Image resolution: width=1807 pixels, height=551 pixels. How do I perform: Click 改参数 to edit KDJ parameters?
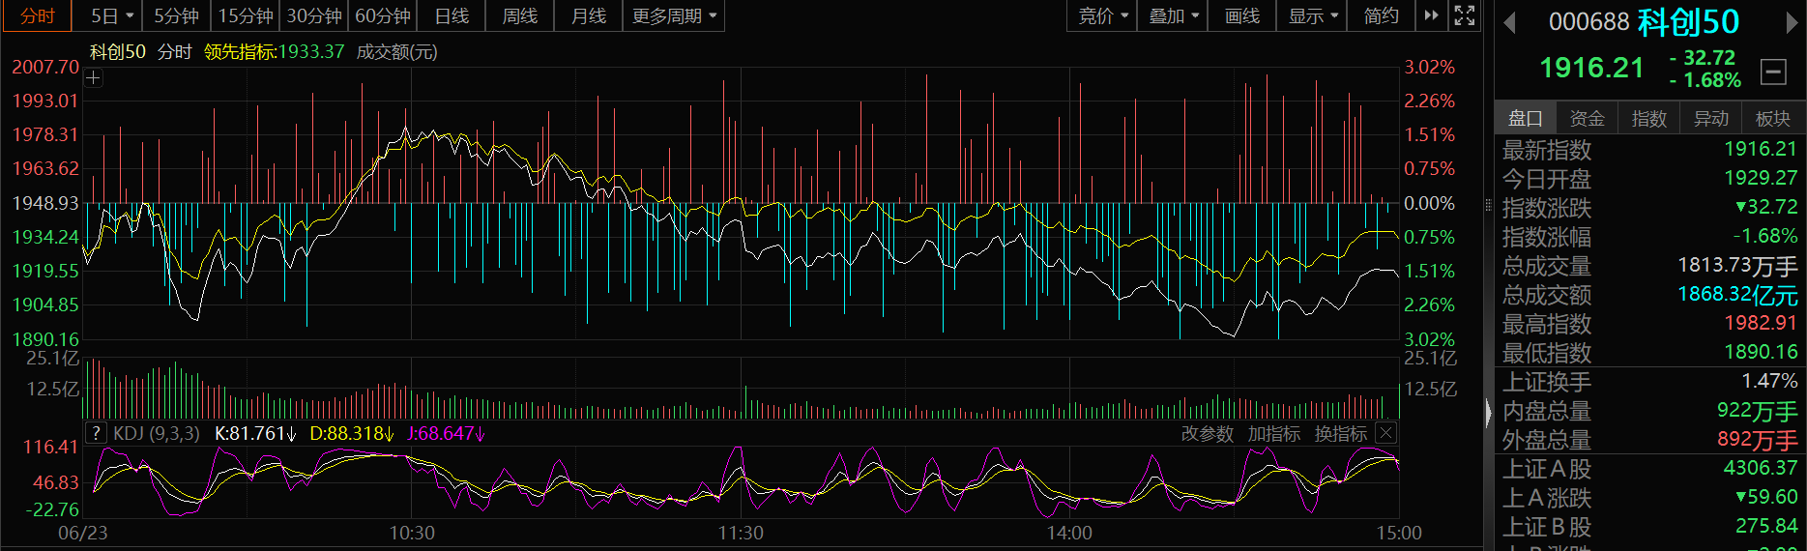(1208, 434)
